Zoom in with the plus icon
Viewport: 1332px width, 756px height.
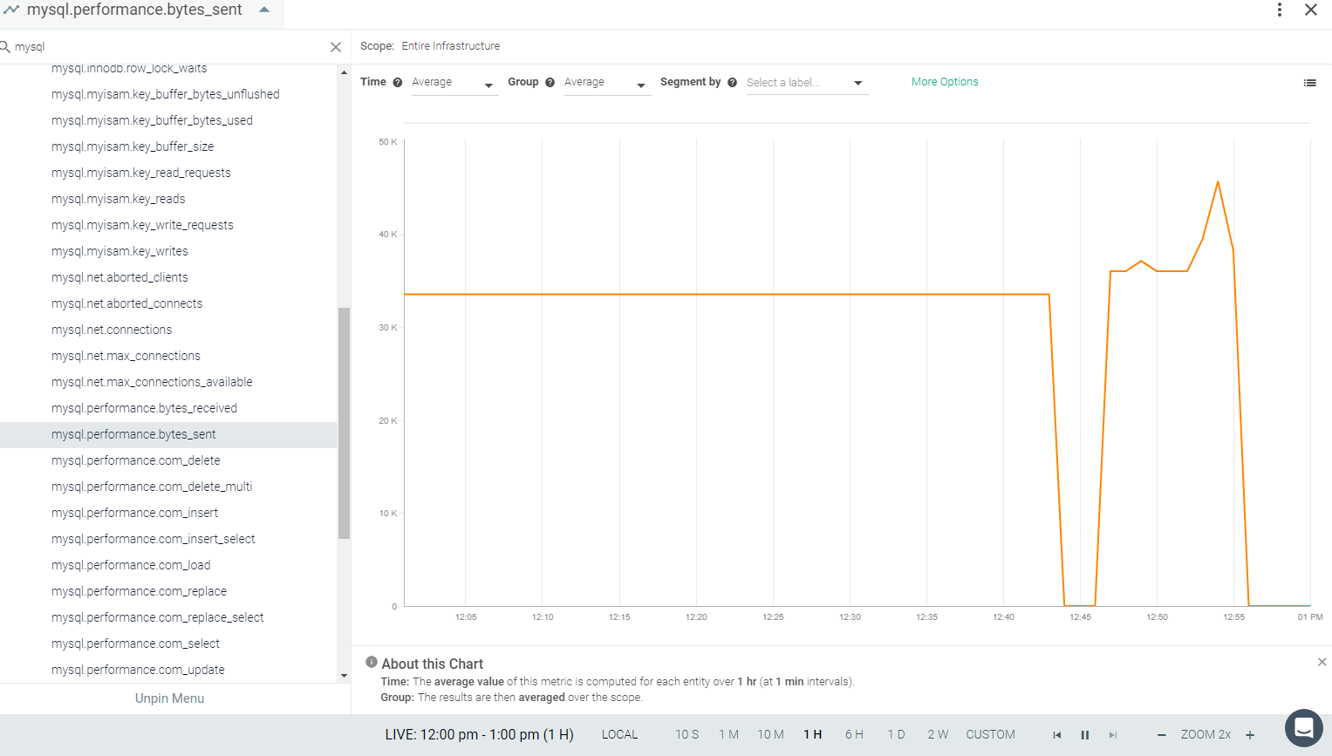[1250, 735]
